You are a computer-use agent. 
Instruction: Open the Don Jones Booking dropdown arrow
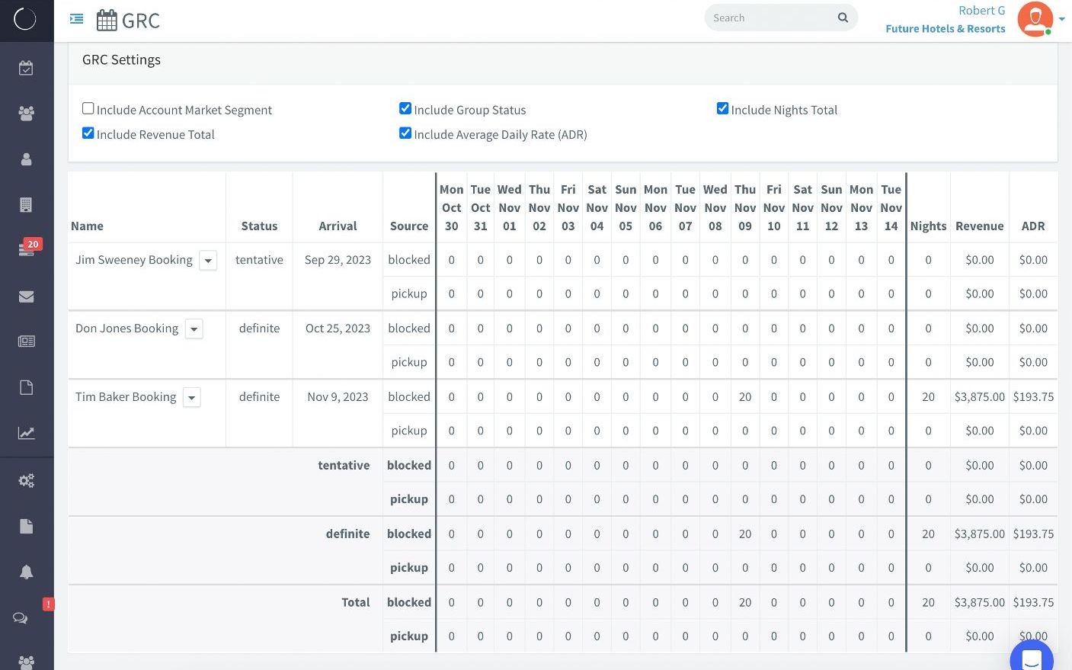[194, 329]
